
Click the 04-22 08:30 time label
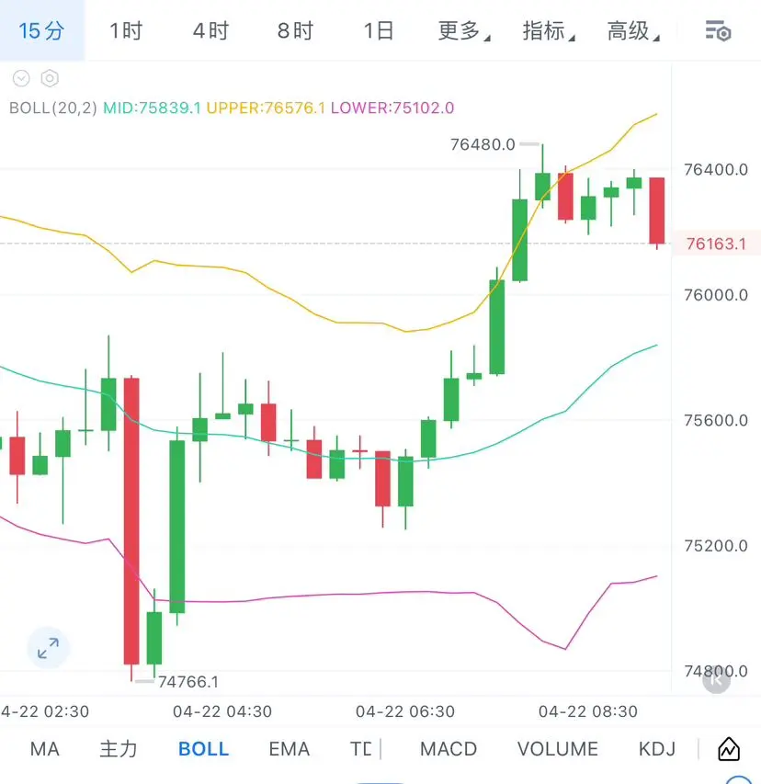point(588,711)
